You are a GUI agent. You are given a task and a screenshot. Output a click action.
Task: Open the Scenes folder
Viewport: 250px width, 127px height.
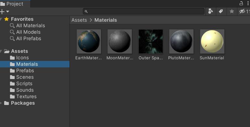coord(25,77)
